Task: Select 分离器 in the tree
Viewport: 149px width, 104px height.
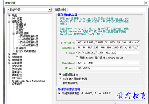Action: pos(20,30)
